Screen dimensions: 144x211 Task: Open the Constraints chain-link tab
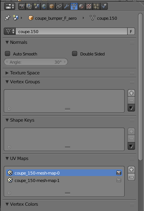tap(59, 6)
